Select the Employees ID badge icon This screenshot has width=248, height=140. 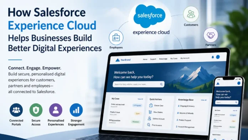[x=116, y=38]
